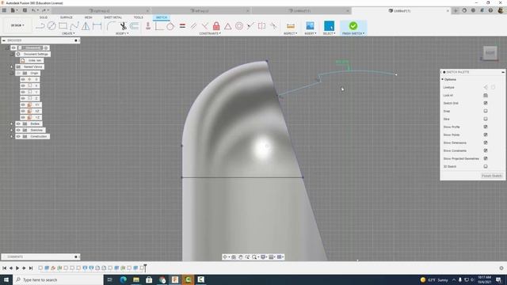Viewport: 507px width, 285px height.
Task: Toggle Sketch Grid checkbox
Action: (x=486, y=103)
